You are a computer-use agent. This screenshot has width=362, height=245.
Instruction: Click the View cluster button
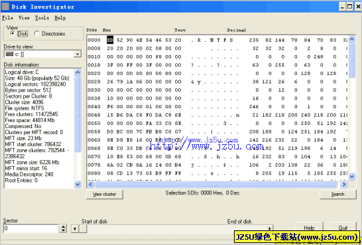(x=105, y=194)
